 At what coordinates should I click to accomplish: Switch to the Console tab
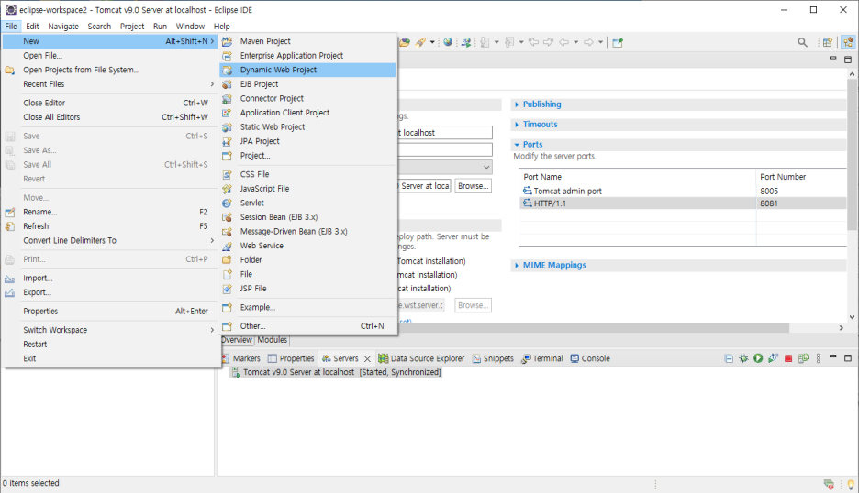click(590, 358)
